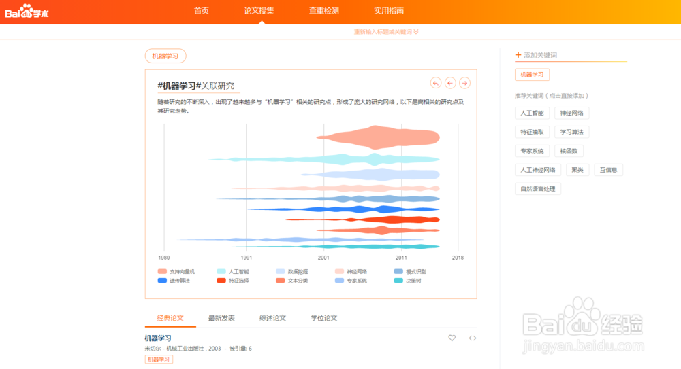Click axis year label 2001
The image size is (681, 369).
(323, 258)
